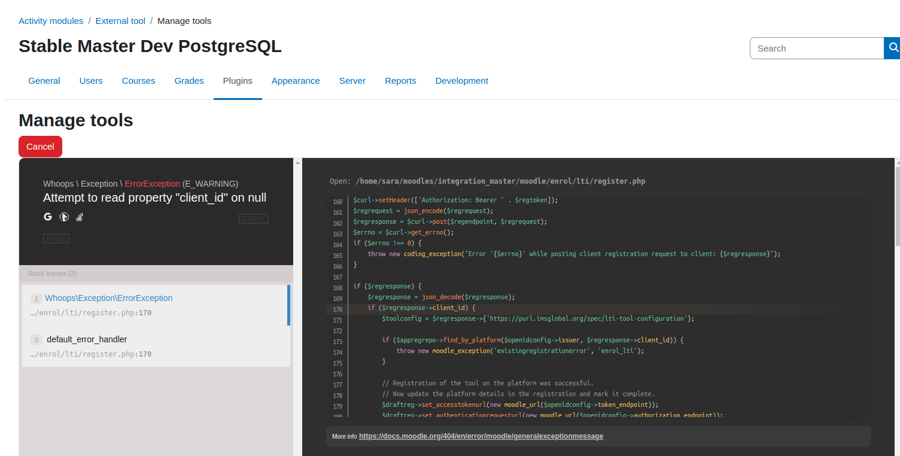900x456 pixels.
Task: Open the Development tab
Action: (462, 81)
